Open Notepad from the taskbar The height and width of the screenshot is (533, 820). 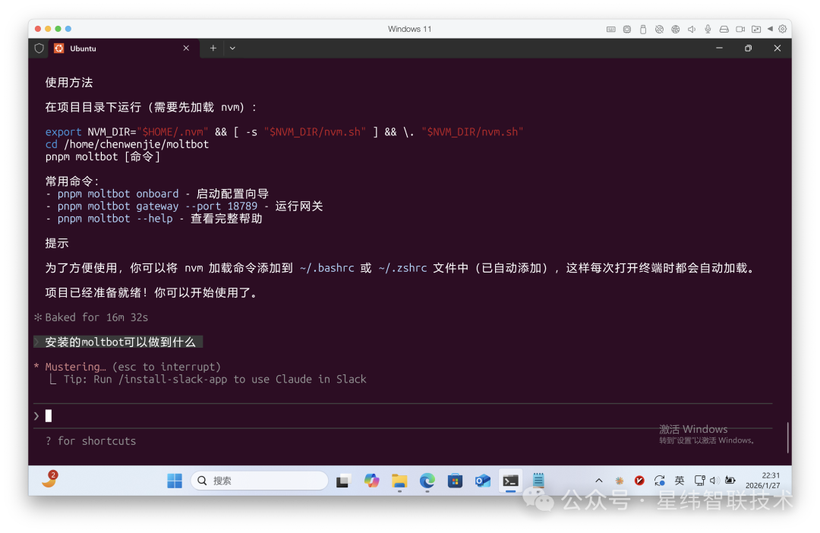click(x=538, y=481)
